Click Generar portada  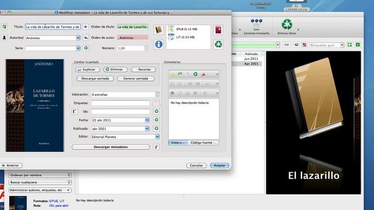(136, 79)
